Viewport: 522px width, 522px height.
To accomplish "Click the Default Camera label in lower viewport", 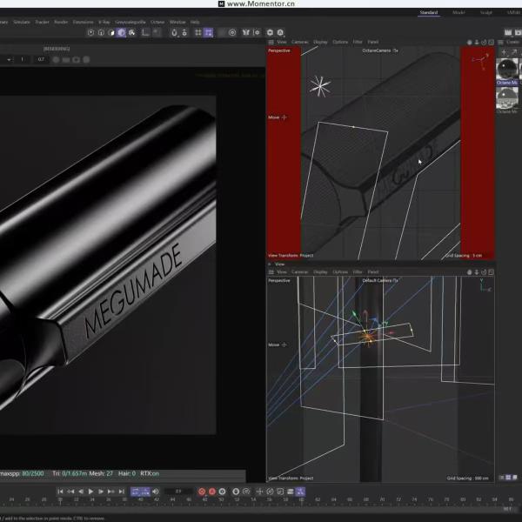I will 380,281.
